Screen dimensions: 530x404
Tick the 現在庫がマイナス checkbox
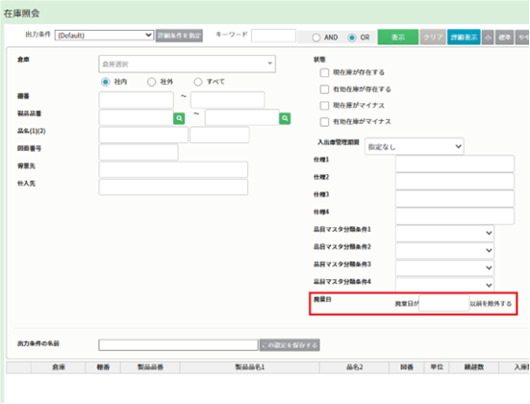tap(324, 106)
